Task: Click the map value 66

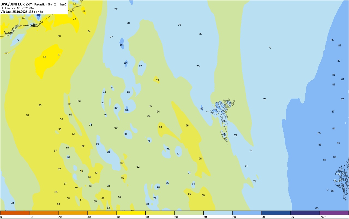Action: pos(120,197)
